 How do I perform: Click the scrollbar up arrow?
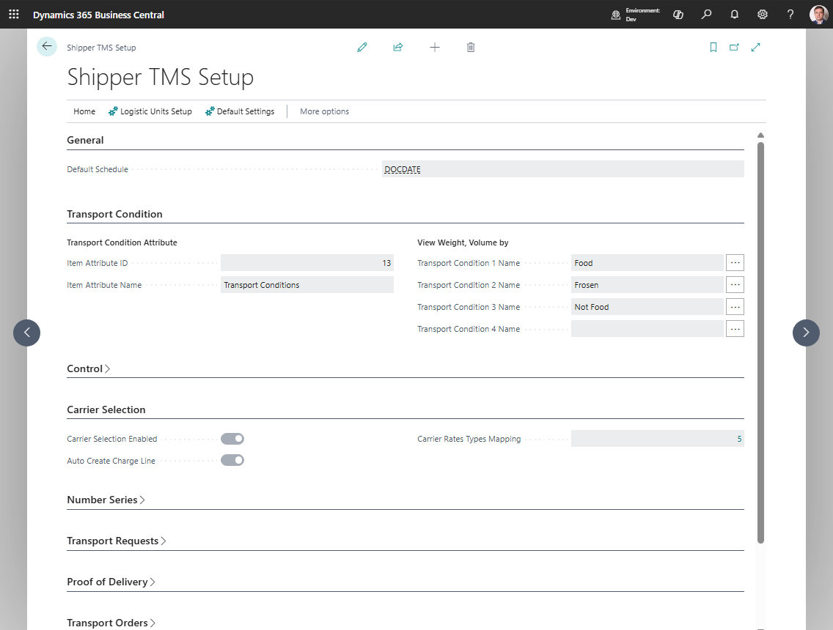coord(760,136)
